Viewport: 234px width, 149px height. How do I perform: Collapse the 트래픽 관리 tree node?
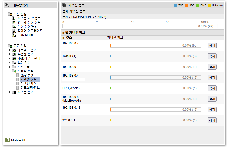point(9,71)
